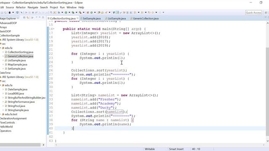Image resolution: width=269 pixels, height=151 pixels.
Task: Open the Coverage dropdown arrow
Action: tap(76, 12)
